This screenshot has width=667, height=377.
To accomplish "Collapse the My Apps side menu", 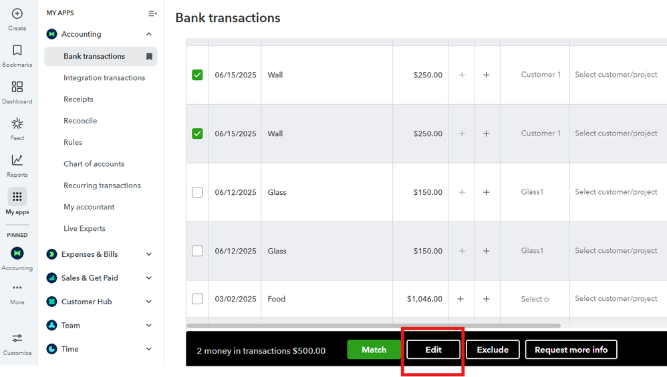I will pyautogui.click(x=152, y=13).
